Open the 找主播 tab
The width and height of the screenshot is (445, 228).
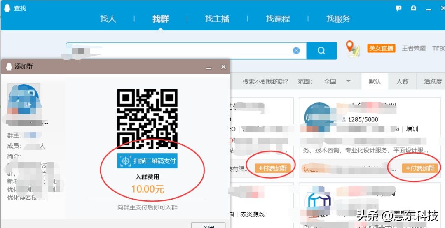[x=217, y=19]
